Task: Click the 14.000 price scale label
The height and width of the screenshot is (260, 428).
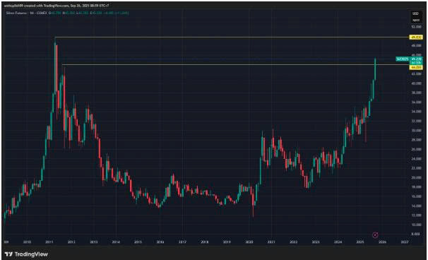Action: pos(416,206)
